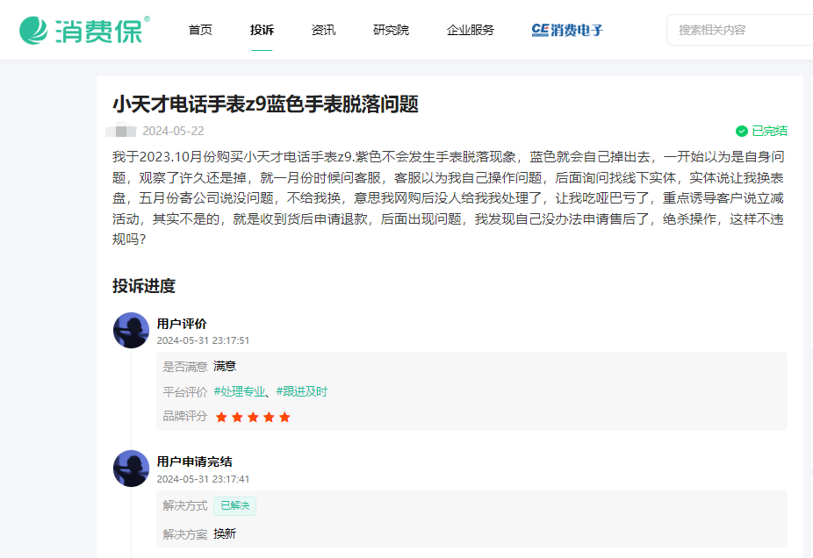Click the 是否满意 label
This screenshot has height=558, width=813.
click(185, 367)
